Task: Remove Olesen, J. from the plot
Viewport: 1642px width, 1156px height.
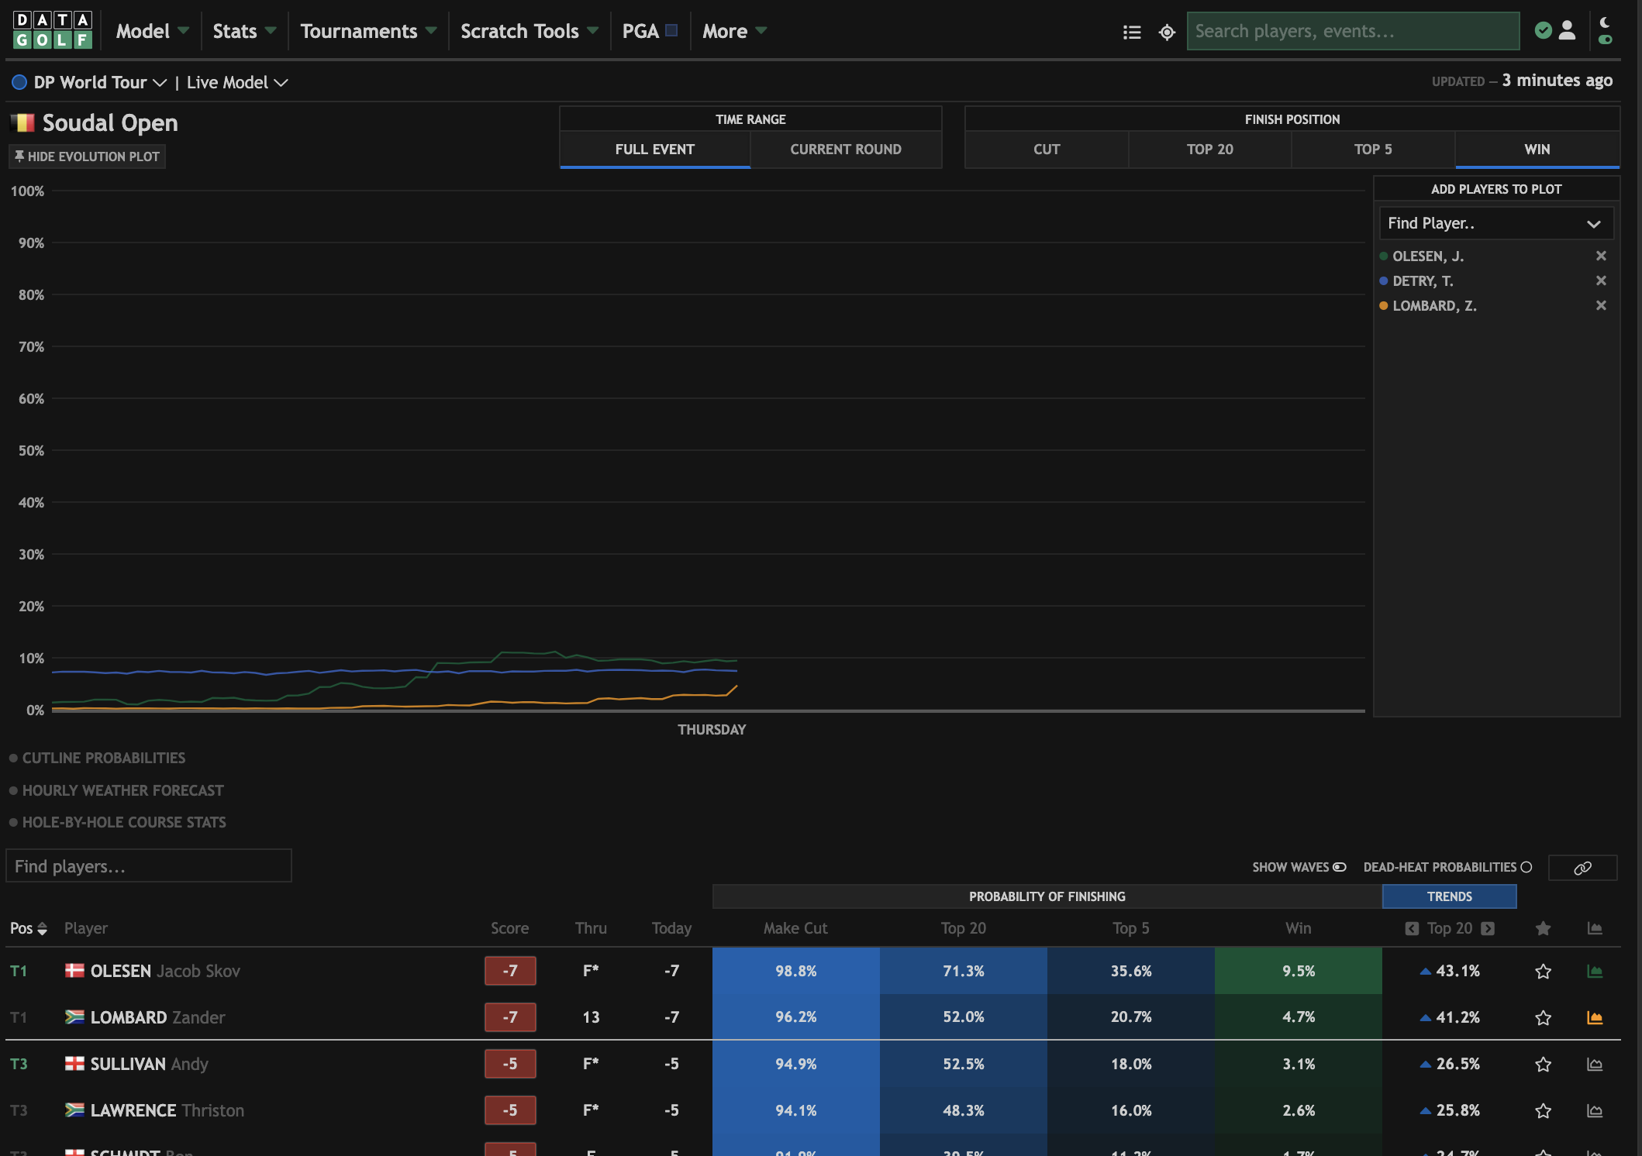Action: pos(1601,256)
